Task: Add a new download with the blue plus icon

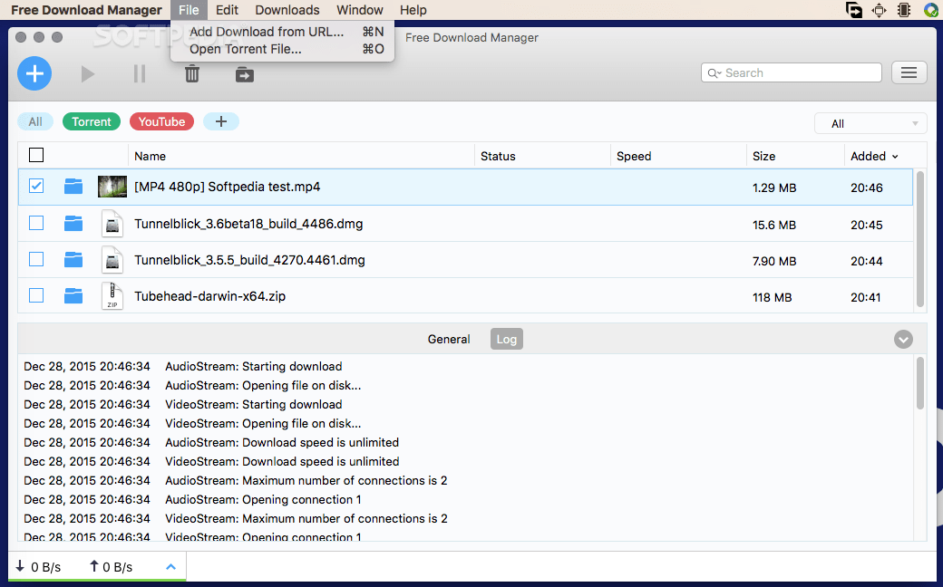Action: point(34,73)
